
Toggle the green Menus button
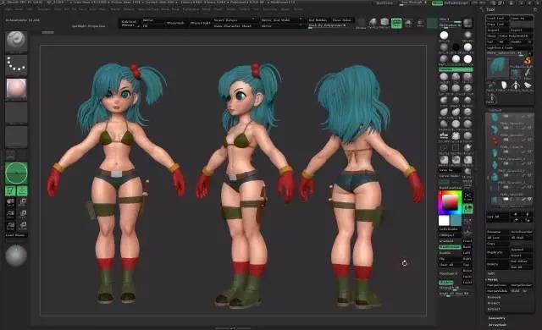[437, 3]
